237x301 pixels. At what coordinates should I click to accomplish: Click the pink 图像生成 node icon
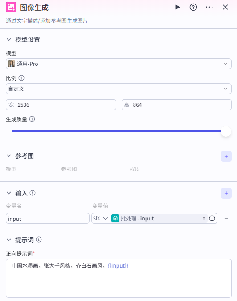pyautogui.click(x=11, y=7)
